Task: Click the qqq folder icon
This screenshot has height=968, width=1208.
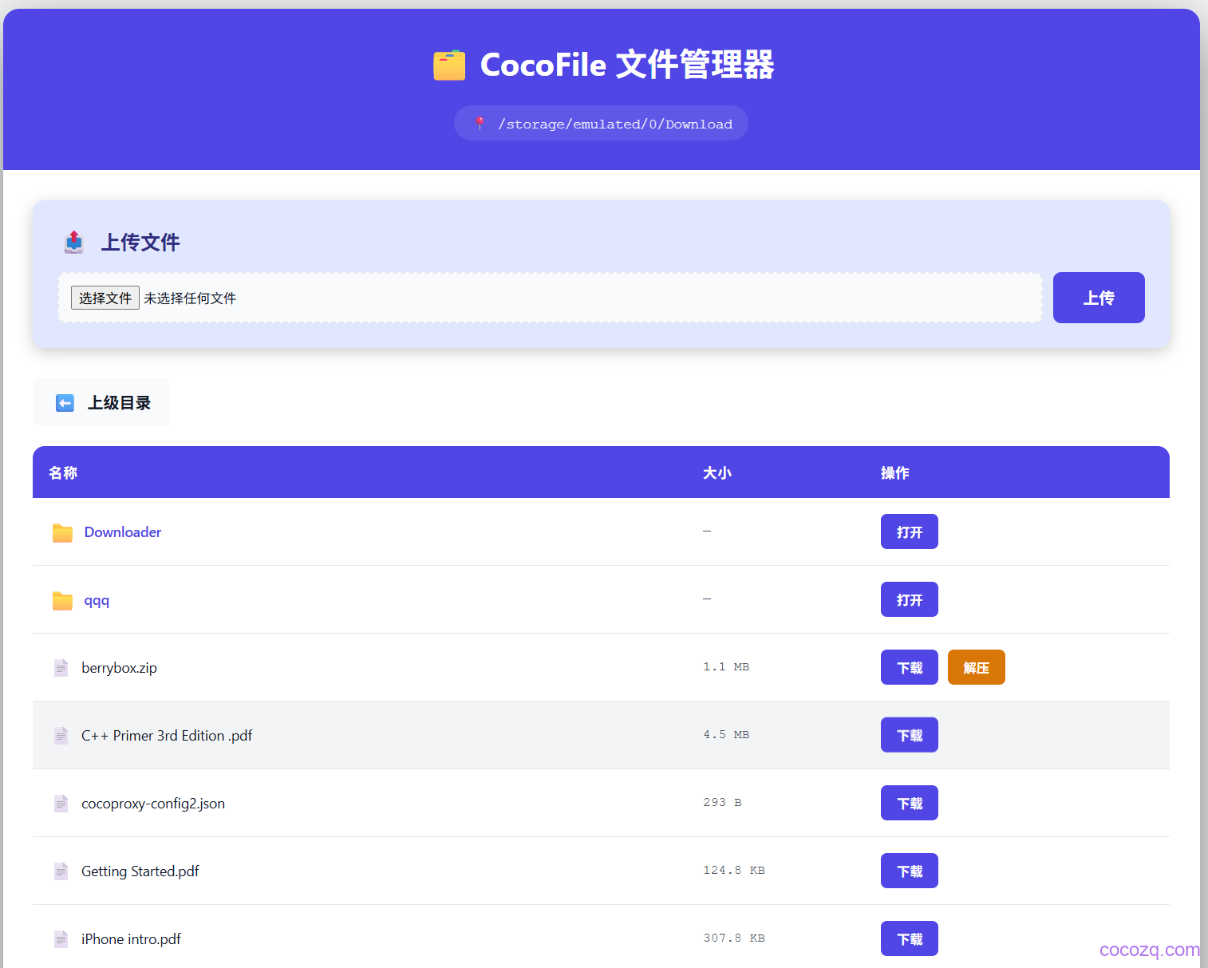Action: pyautogui.click(x=62, y=600)
